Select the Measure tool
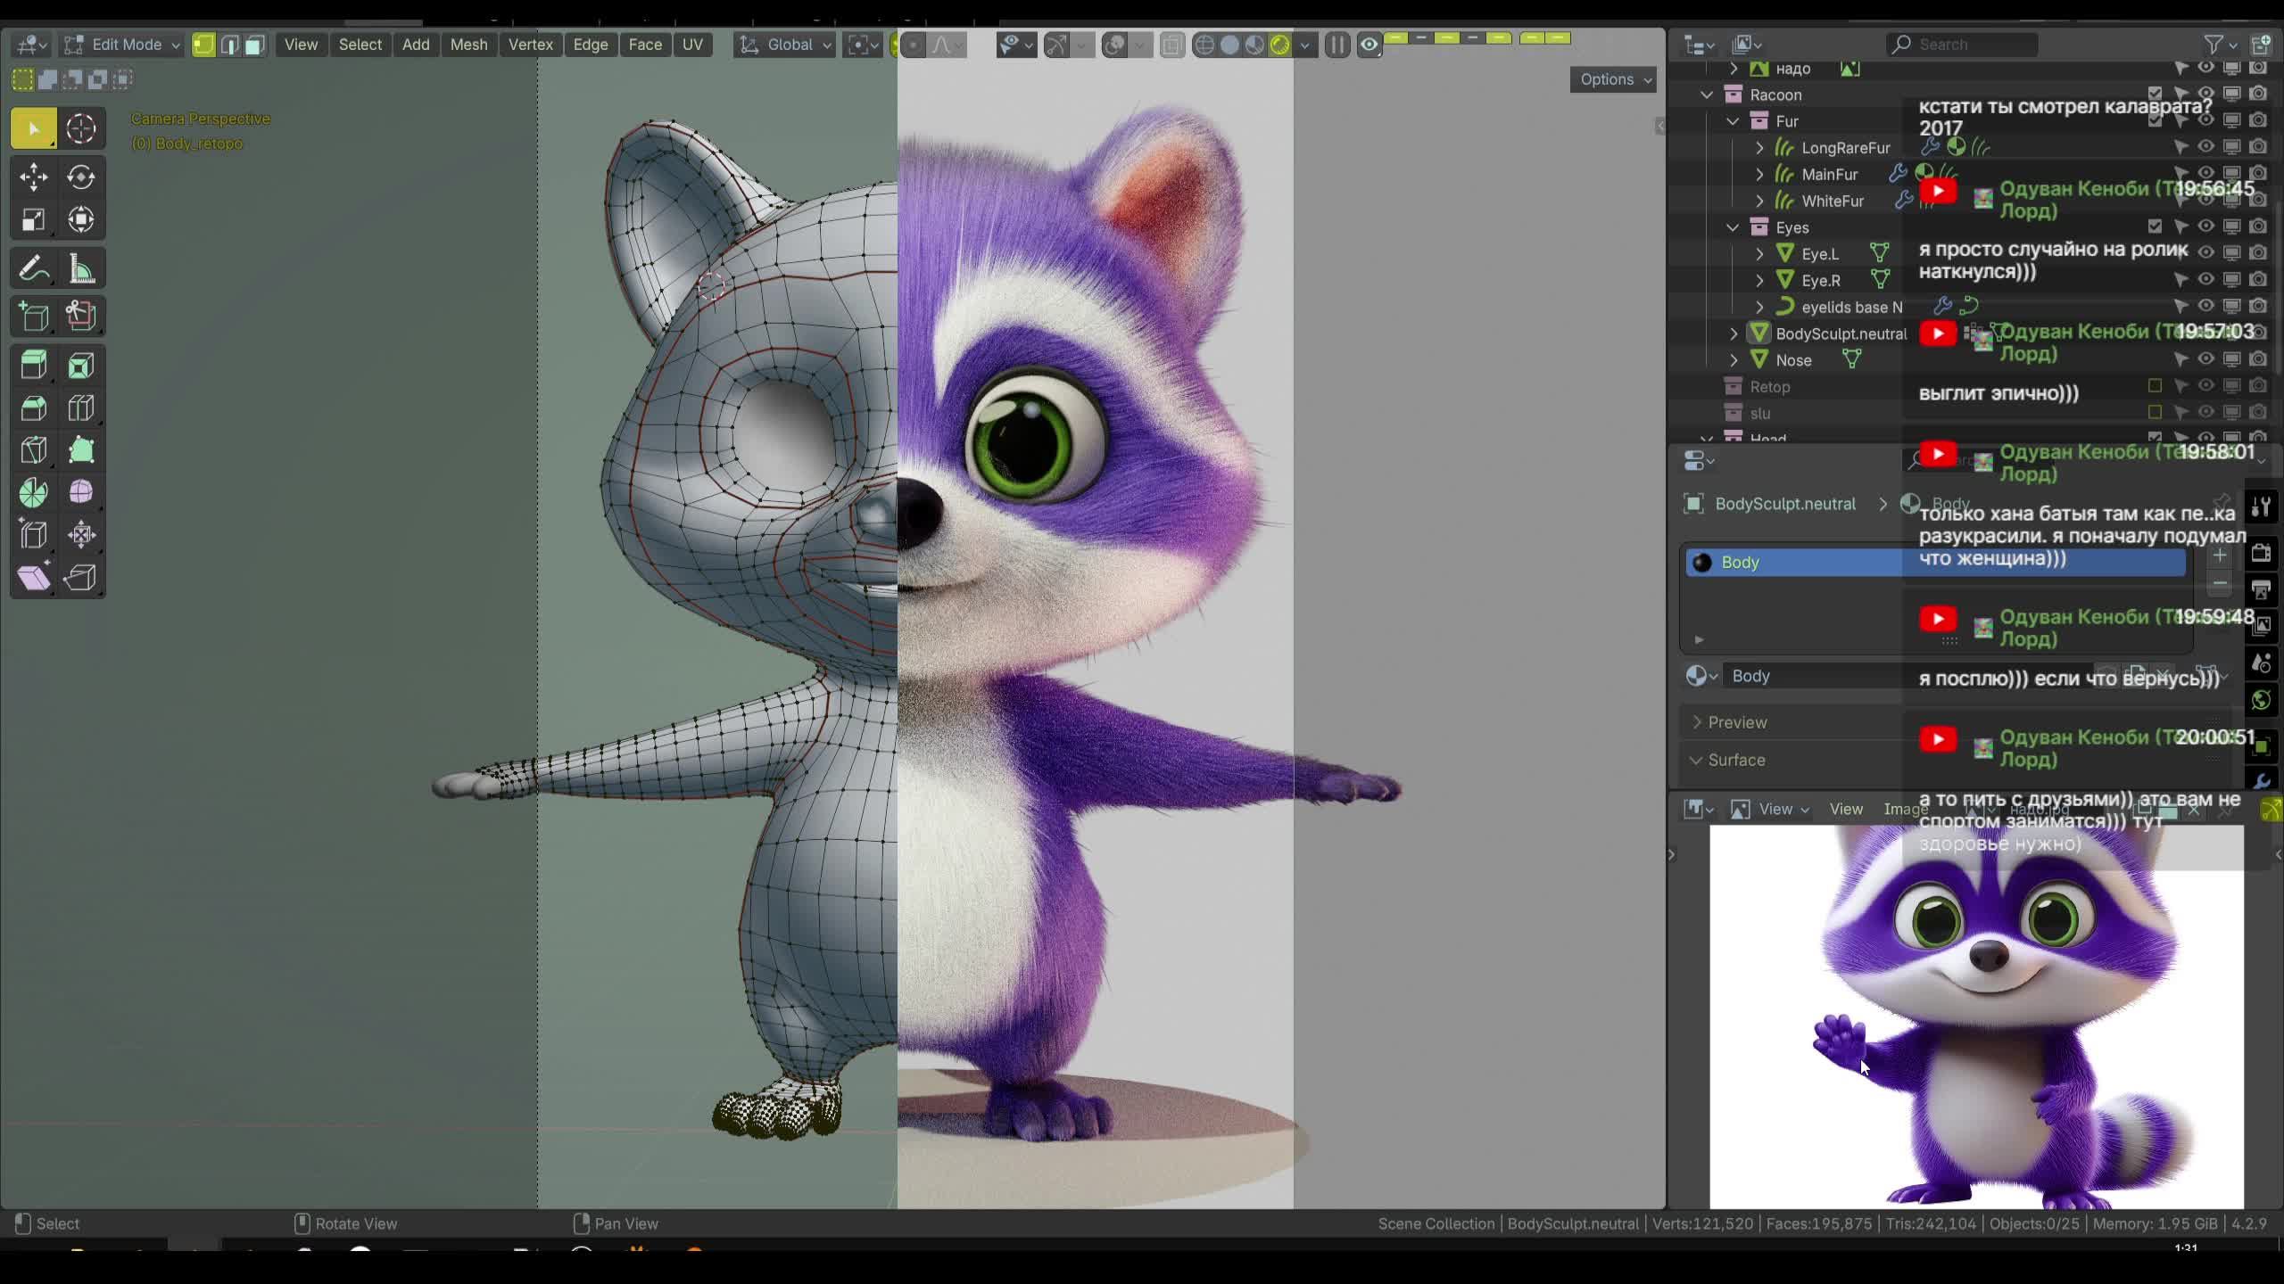 80,268
